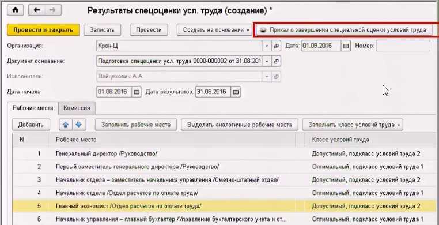
Task: Click the Записать button
Action: (102, 30)
